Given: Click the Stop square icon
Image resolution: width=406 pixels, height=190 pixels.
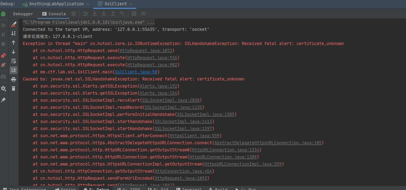Looking at the screenshot, I should [x=3, y=44].
